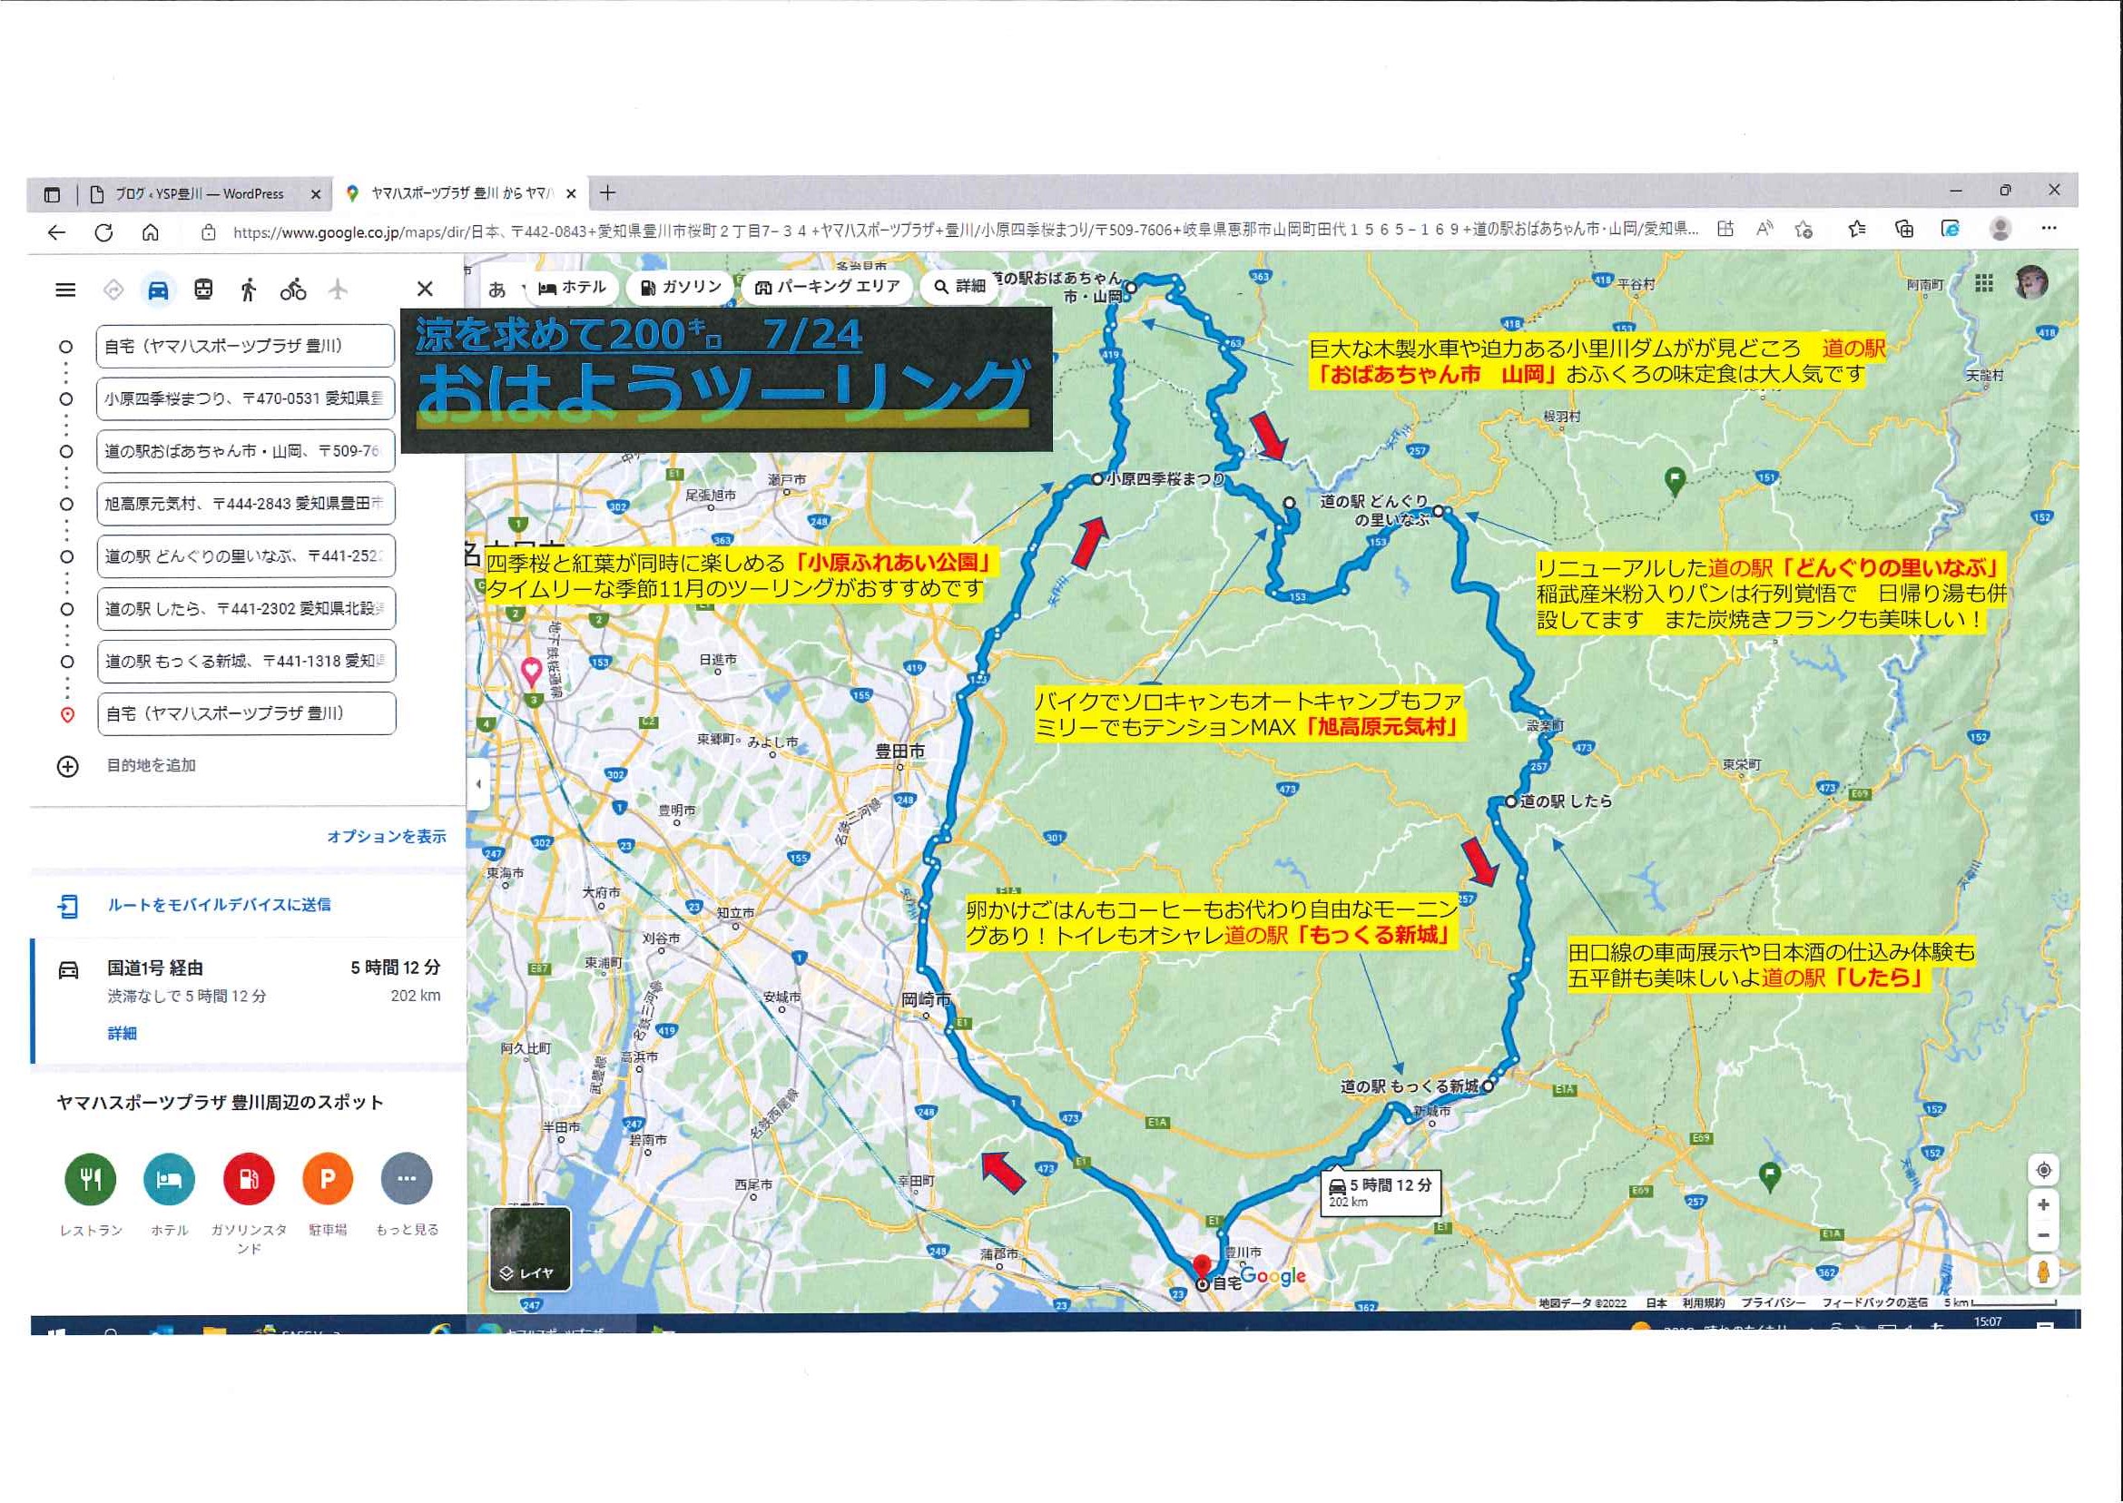
Task: Open the Edge favorites list
Action: click(x=1856, y=229)
